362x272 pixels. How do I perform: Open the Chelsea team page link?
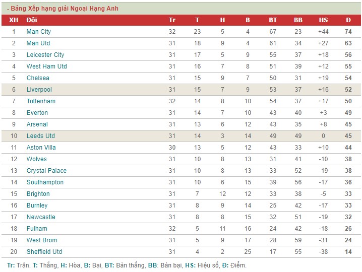coord(38,78)
